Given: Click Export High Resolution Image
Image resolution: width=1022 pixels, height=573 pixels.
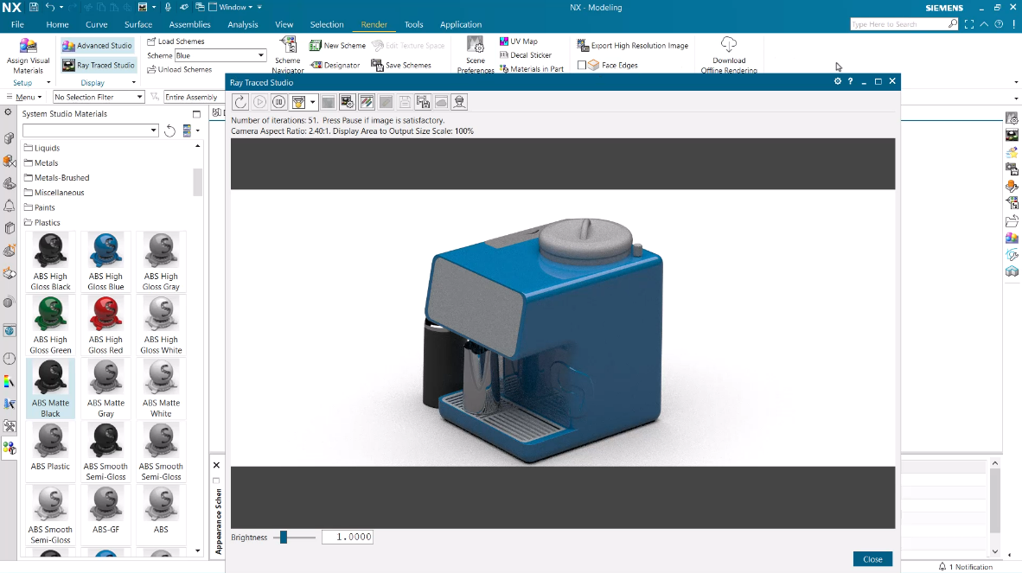Looking at the screenshot, I should point(631,45).
